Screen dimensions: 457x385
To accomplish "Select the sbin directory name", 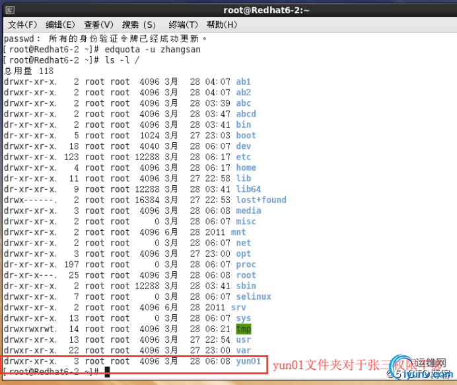I will coord(246,286).
